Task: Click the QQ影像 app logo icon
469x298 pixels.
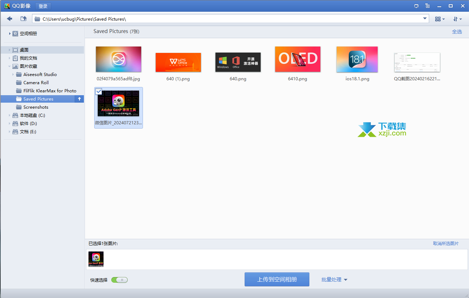Action: (x=6, y=6)
